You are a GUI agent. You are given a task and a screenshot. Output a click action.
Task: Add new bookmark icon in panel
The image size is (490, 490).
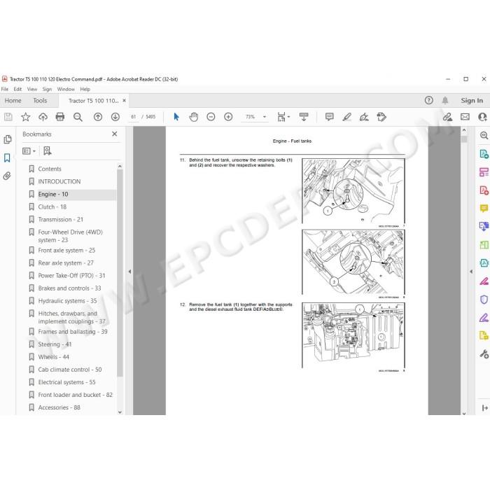[x=48, y=151]
